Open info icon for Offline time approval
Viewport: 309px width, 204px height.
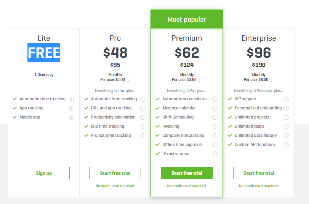pos(215,145)
